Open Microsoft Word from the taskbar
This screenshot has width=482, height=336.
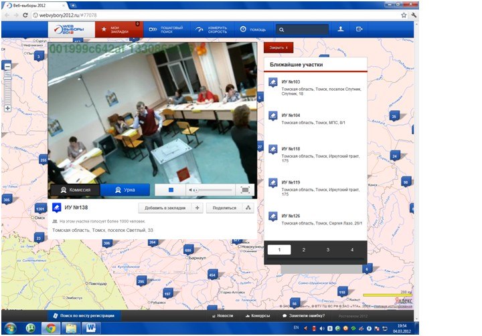coord(91,328)
